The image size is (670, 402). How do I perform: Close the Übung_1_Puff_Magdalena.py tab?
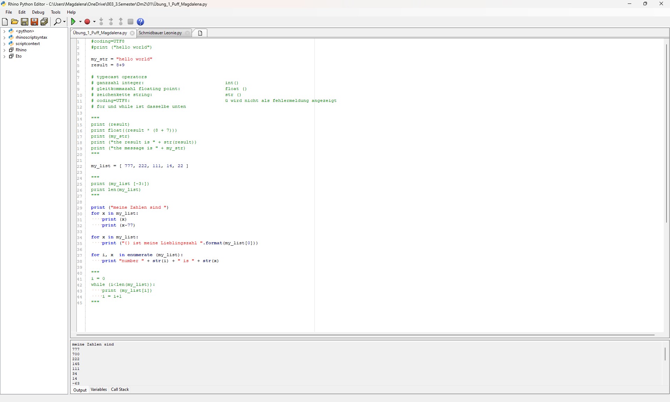(x=132, y=33)
